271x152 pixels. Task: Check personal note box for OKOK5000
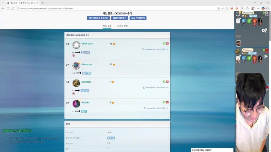[143, 49]
